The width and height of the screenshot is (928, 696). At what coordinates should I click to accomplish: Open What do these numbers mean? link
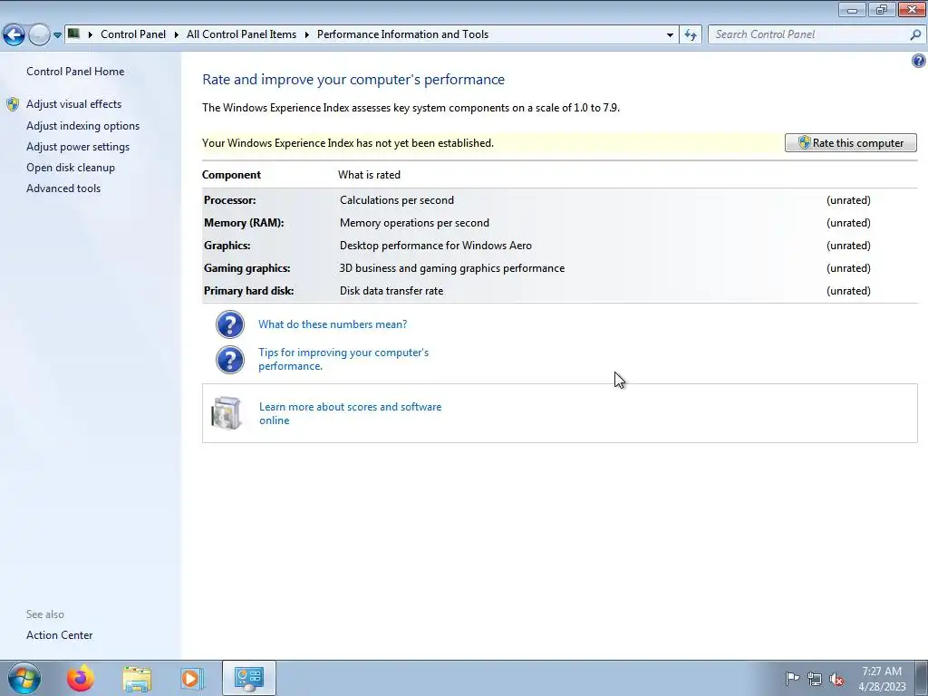click(x=333, y=324)
